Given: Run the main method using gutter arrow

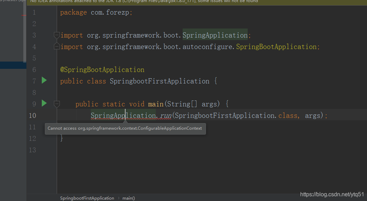Looking at the screenshot, I should 44,103.
